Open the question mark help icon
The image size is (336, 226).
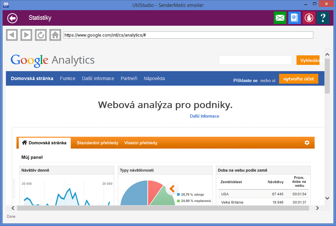[x=323, y=18]
